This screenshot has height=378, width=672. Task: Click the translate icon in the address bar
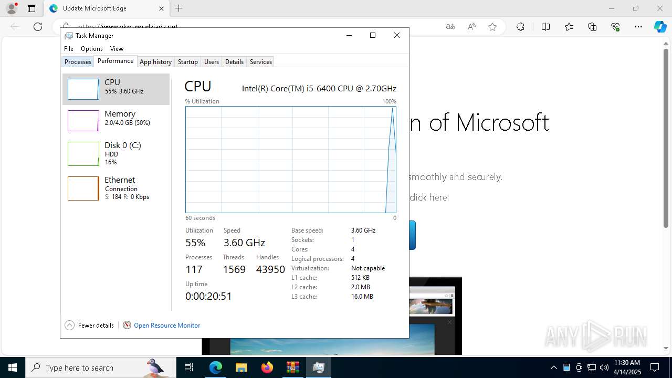[450, 27]
